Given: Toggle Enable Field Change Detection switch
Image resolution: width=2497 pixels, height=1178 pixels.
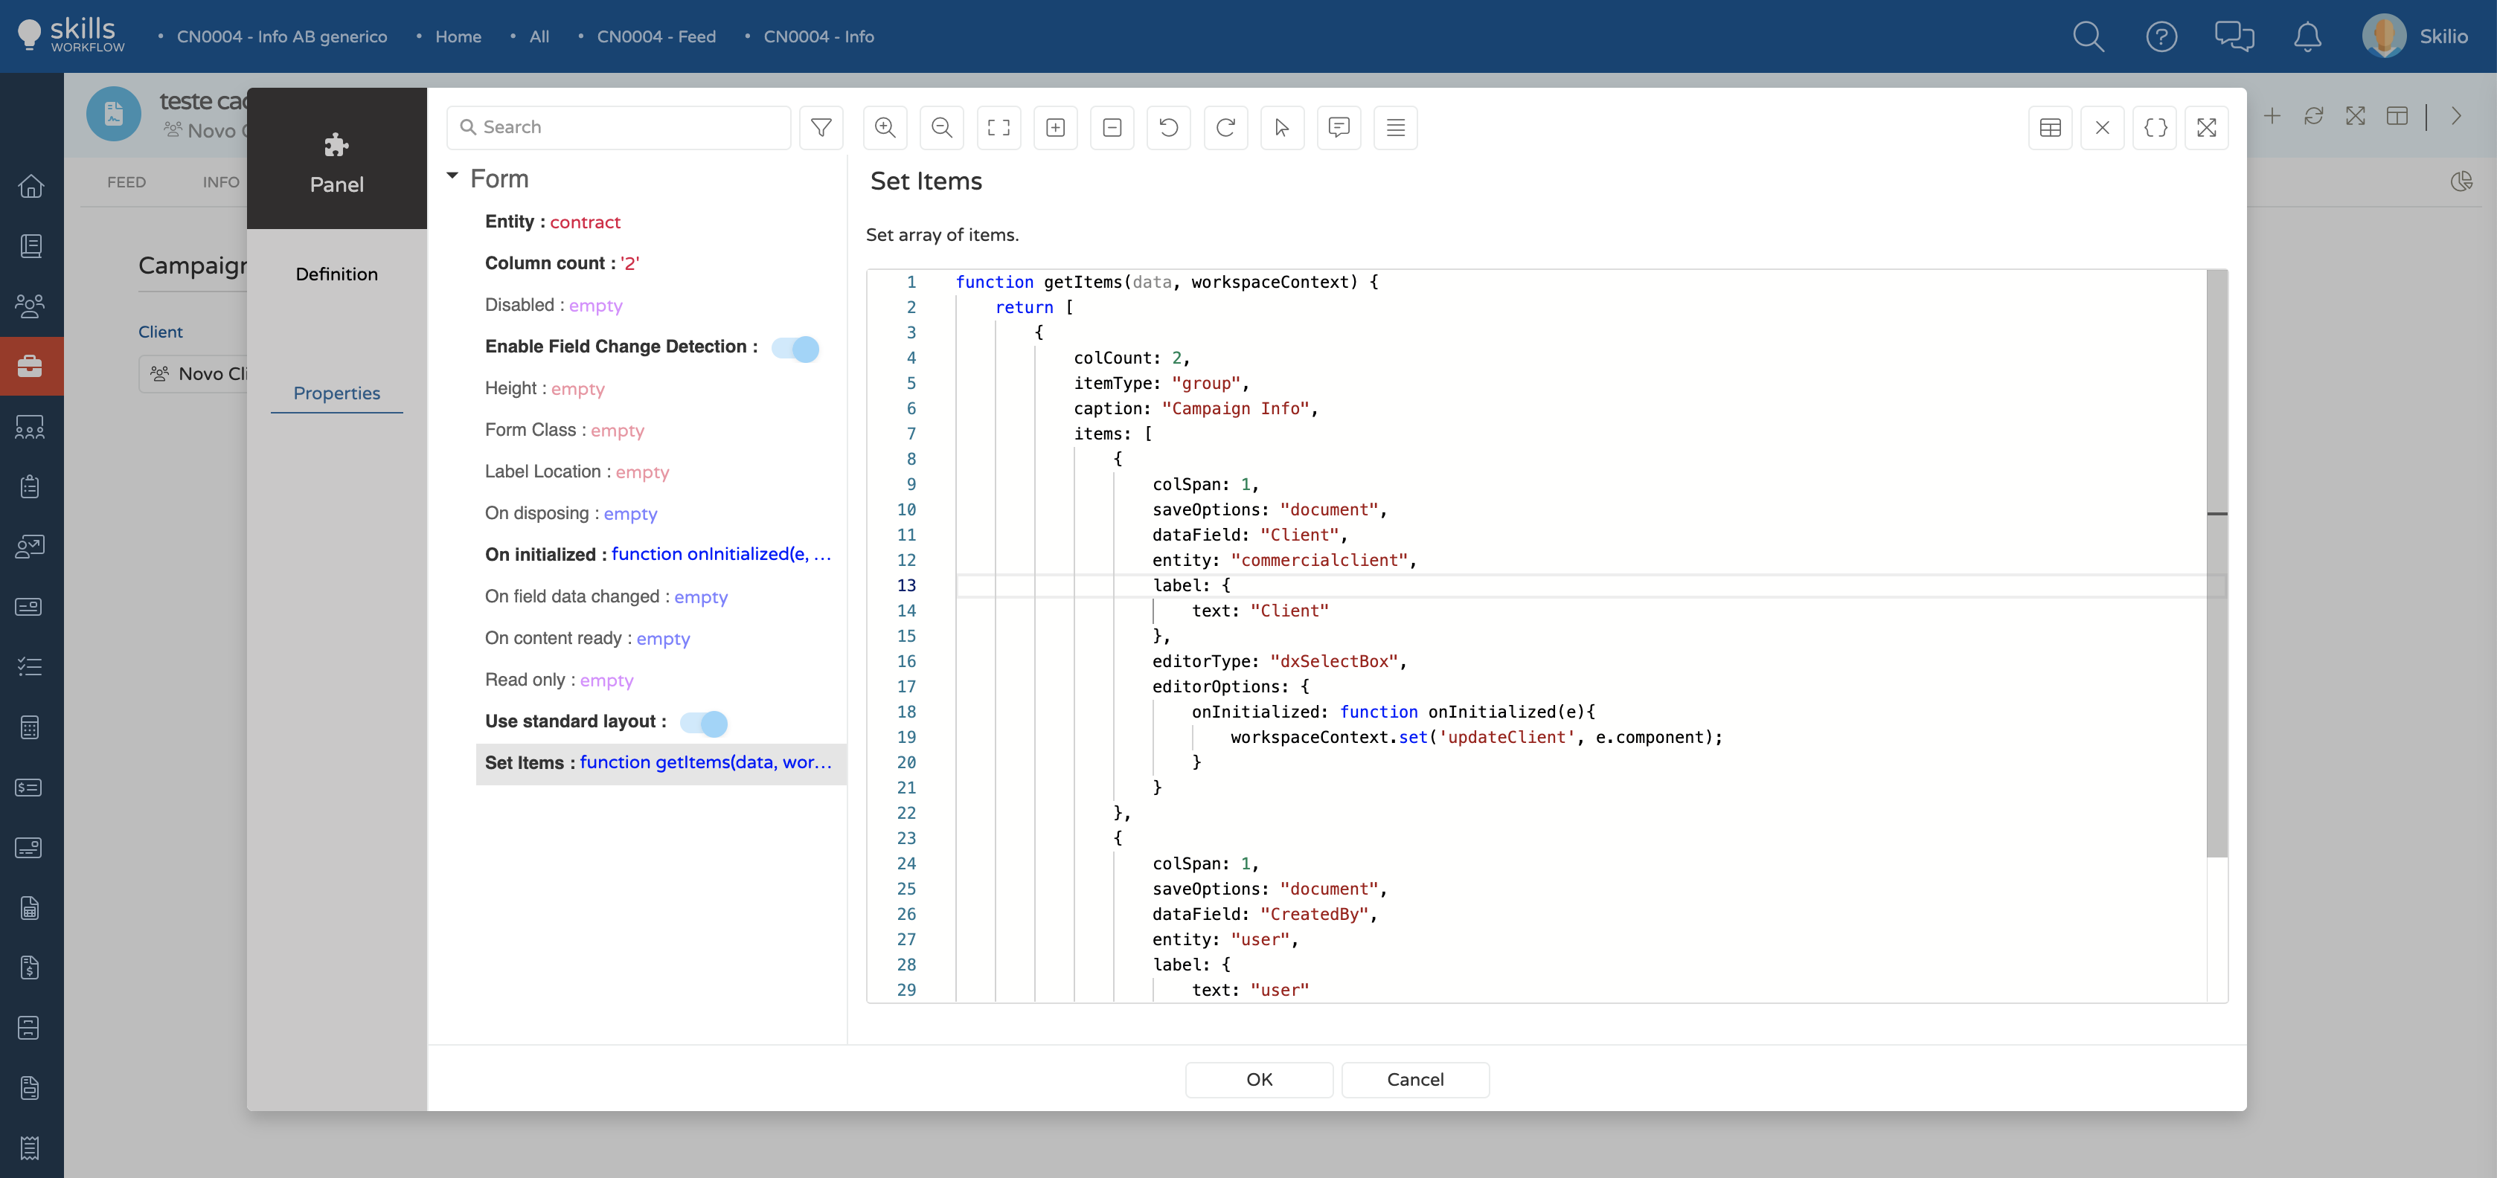Looking at the screenshot, I should [x=796, y=348].
